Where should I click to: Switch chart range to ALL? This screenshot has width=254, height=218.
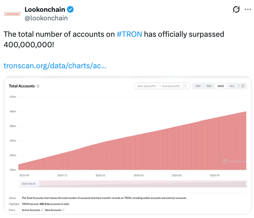pyautogui.click(x=232, y=86)
